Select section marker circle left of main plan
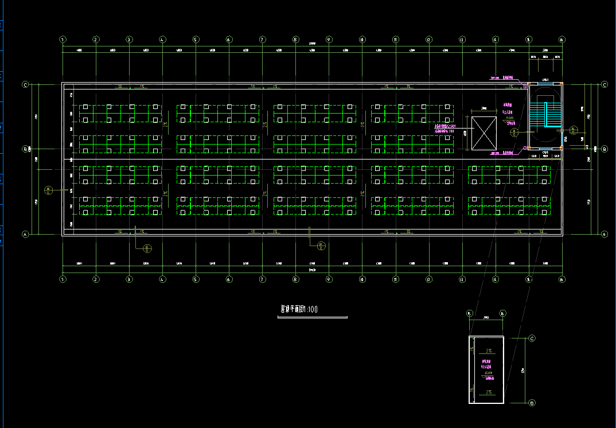Screen dimensions: 616x428 point(49,190)
